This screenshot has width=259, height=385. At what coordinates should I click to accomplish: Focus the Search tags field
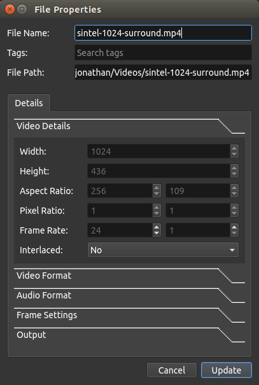pos(163,53)
